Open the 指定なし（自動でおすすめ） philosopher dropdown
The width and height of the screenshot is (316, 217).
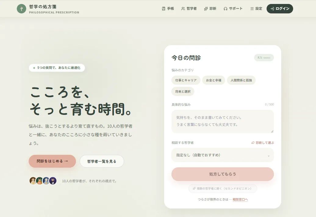tap(223, 155)
